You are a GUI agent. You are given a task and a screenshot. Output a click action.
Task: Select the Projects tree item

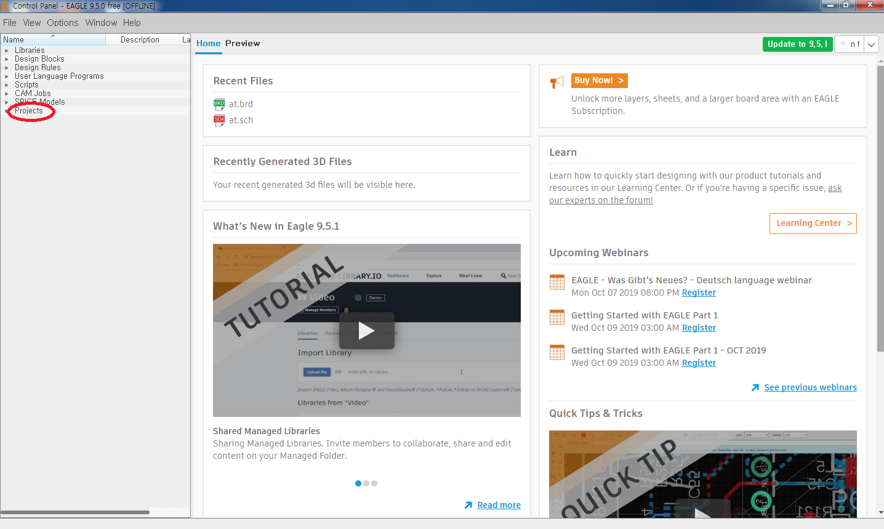tap(29, 111)
